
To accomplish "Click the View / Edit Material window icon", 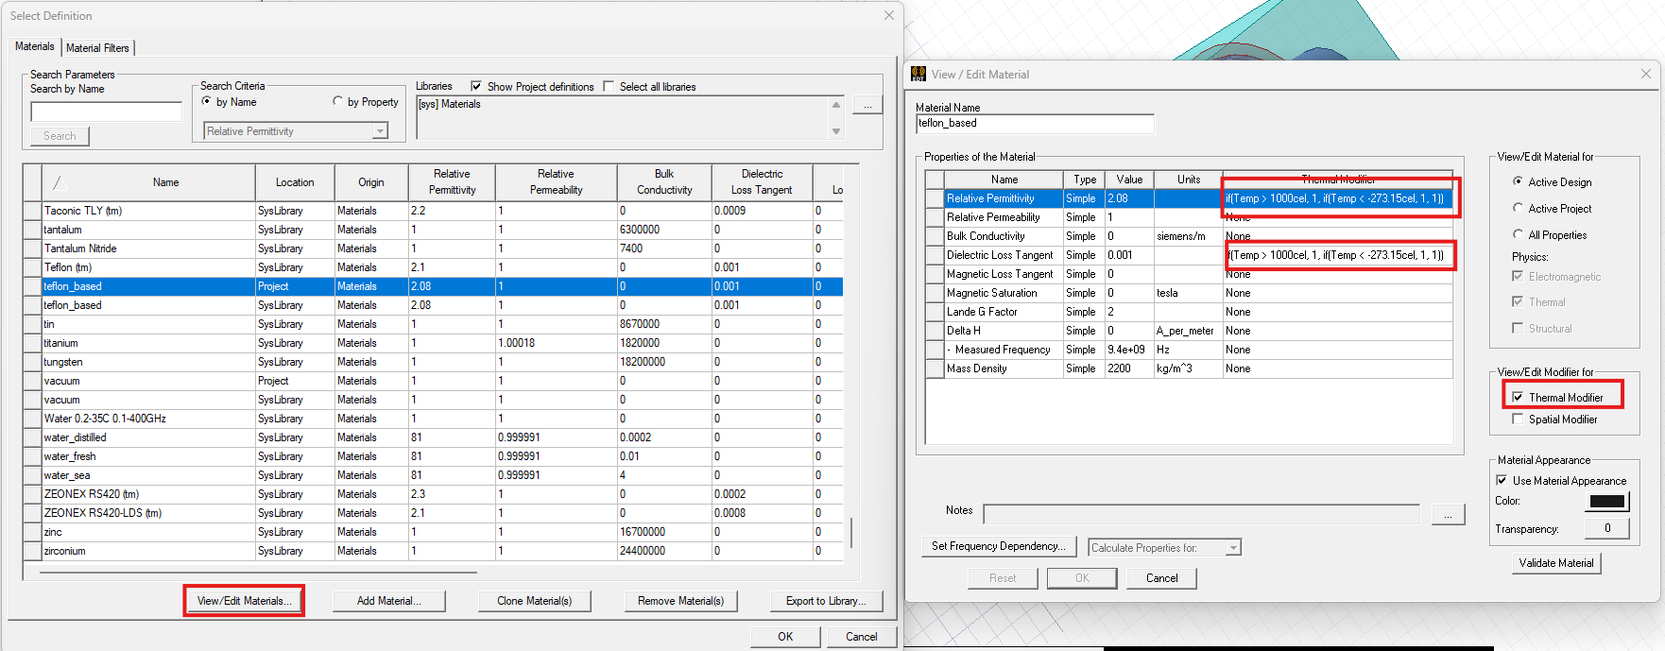I will pyautogui.click(x=918, y=74).
